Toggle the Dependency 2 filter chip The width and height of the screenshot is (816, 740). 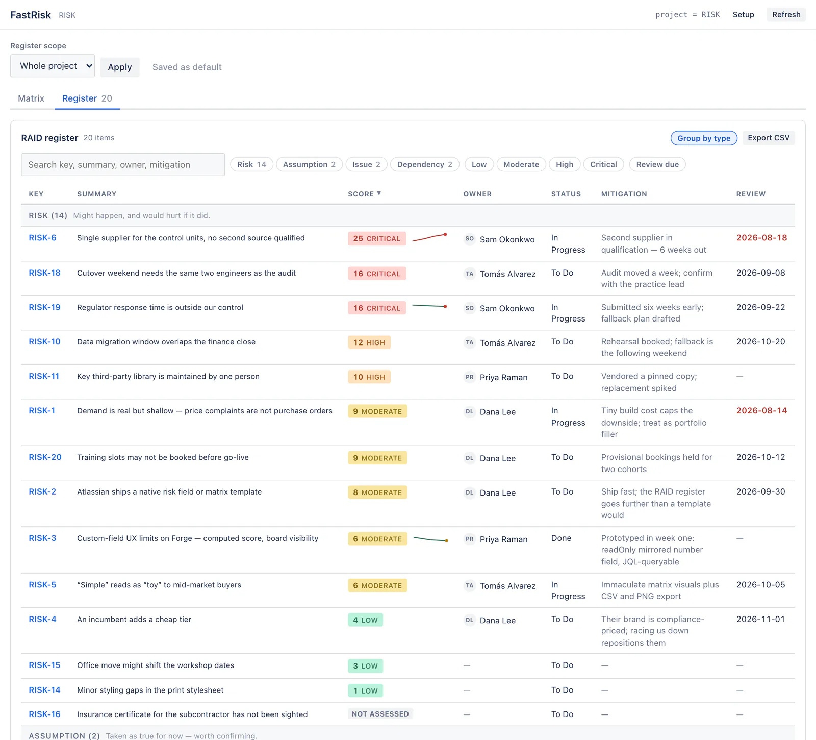(x=425, y=164)
